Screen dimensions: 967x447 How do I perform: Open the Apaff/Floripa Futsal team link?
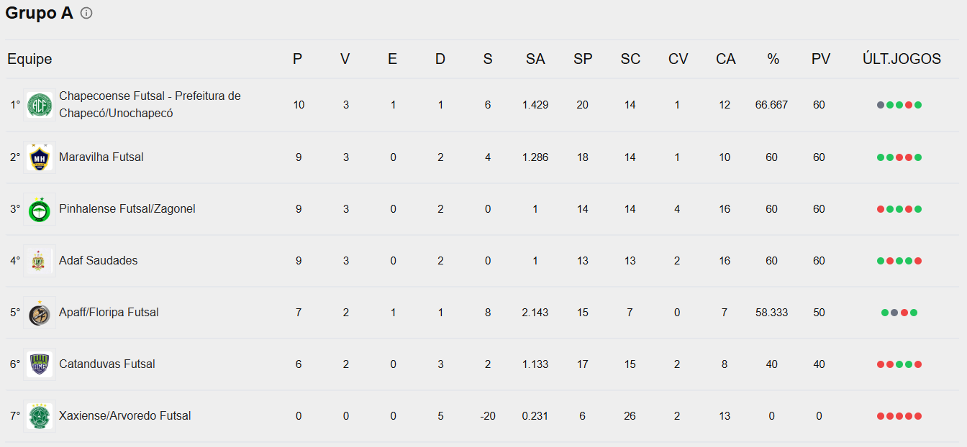coord(109,312)
